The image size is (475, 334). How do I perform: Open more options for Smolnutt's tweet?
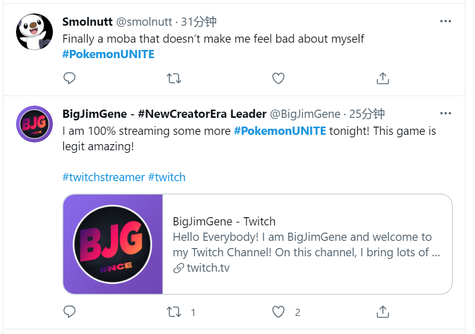point(446,21)
